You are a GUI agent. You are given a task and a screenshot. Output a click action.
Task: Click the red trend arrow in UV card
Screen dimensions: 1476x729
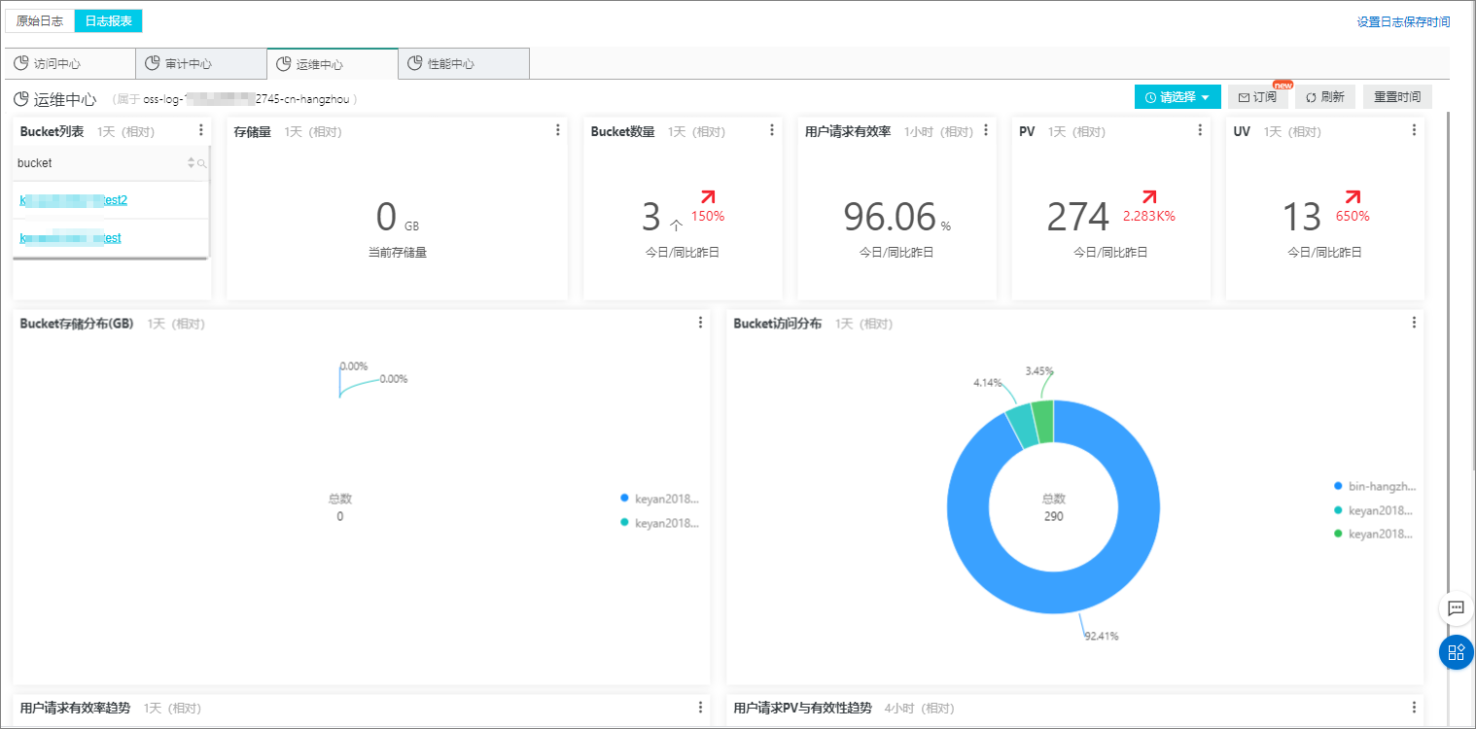click(x=1352, y=197)
